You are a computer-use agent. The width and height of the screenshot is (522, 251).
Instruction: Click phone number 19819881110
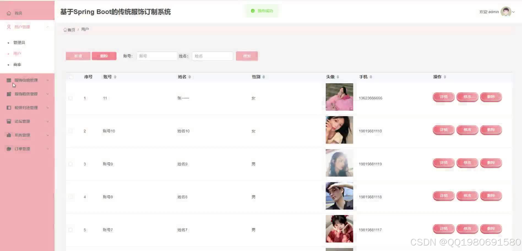[370, 131]
